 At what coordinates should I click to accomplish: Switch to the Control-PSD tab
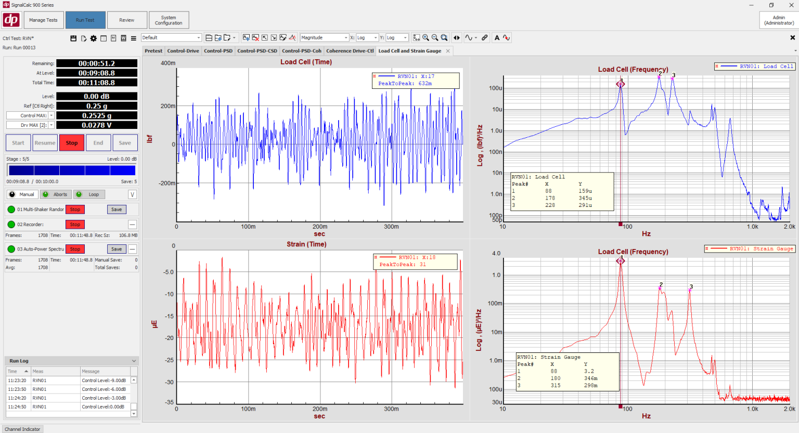coord(218,51)
